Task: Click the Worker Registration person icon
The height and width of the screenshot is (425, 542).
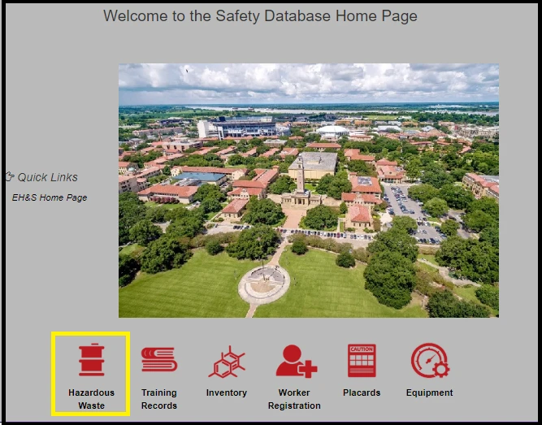Action: (x=295, y=361)
